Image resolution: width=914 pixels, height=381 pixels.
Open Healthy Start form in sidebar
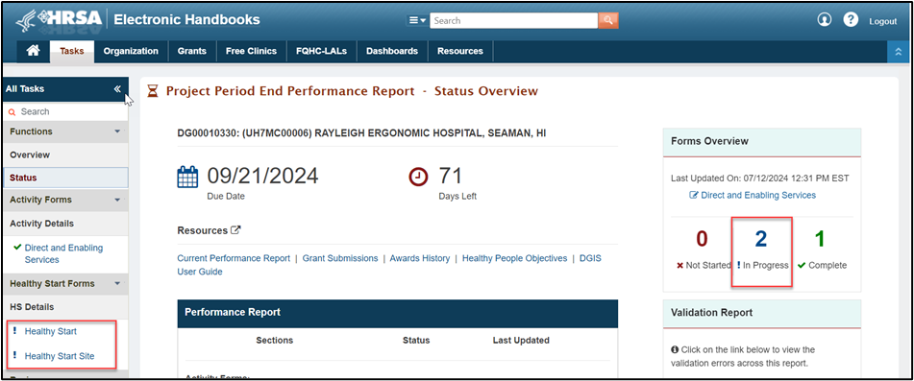click(x=51, y=331)
